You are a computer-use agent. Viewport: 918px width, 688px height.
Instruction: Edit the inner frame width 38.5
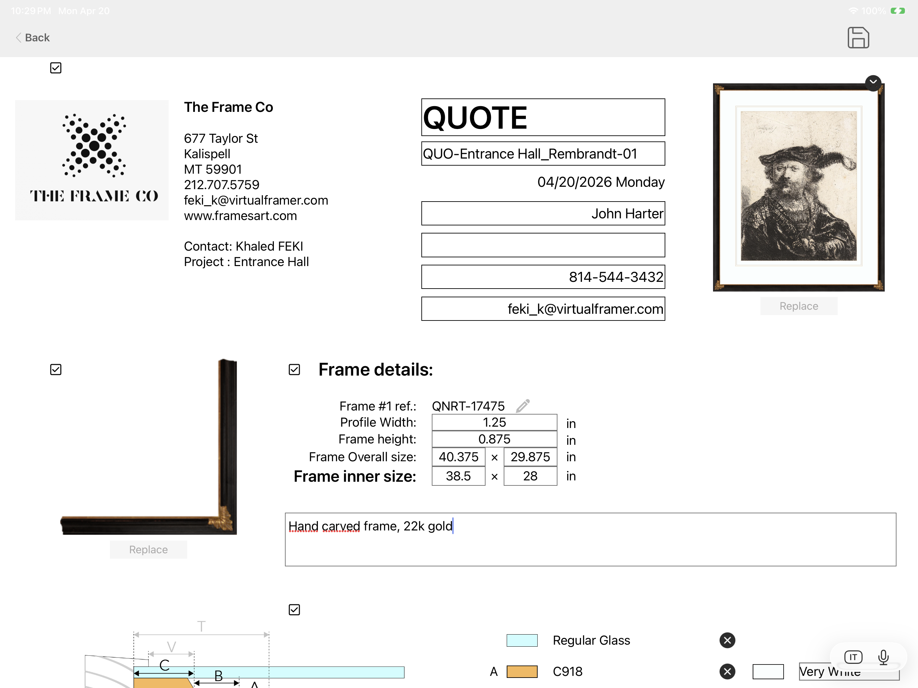pos(458,476)
